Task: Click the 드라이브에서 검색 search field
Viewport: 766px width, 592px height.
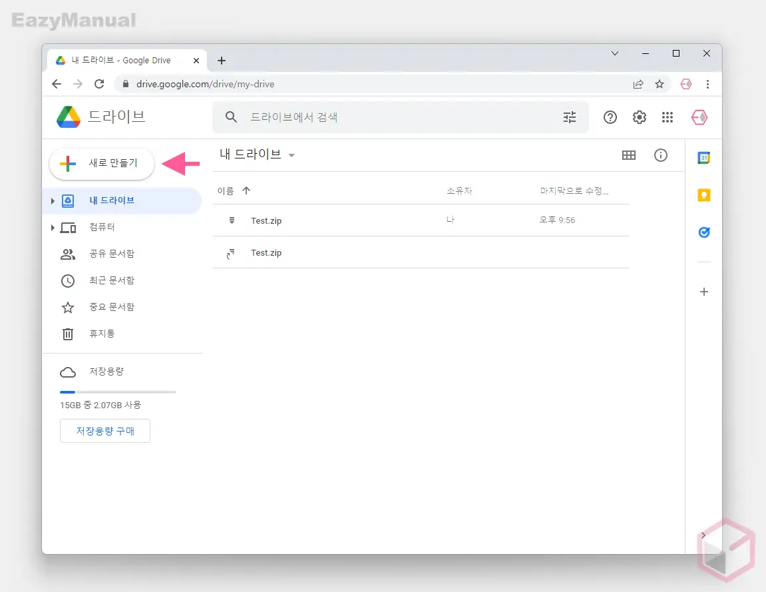Action: (399, 117)
